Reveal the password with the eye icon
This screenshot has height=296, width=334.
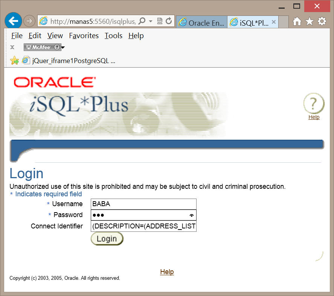tap(192, 216)
